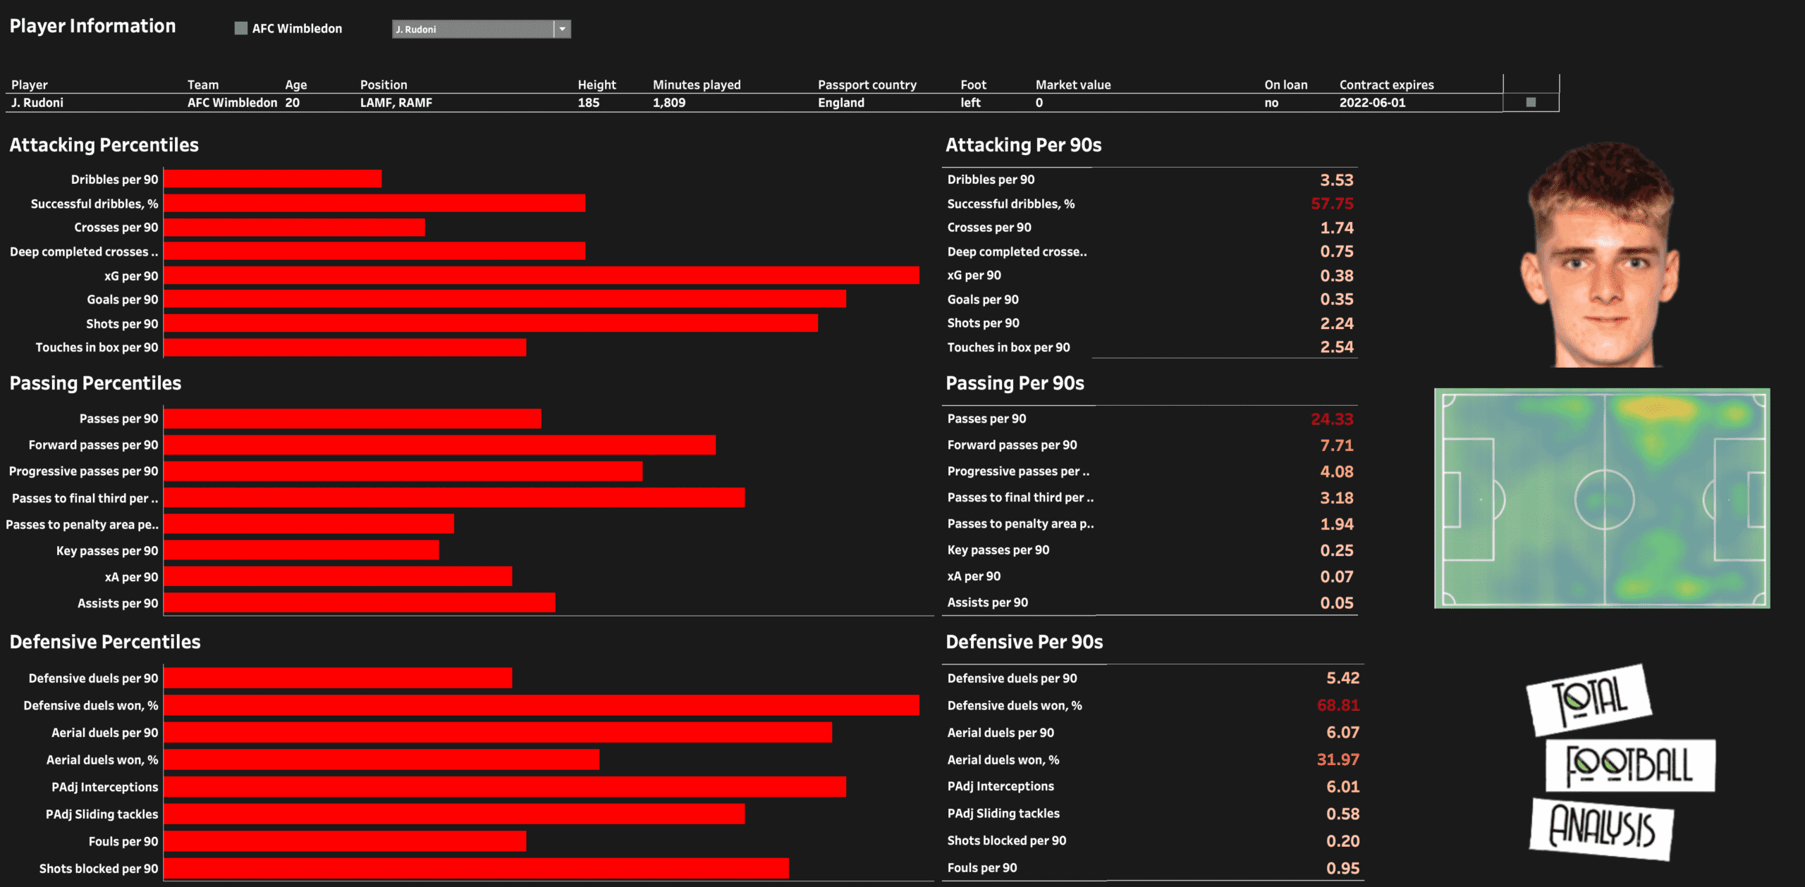Screen dimensions: 1805x887
Task: Click the ANALYSIS logo block
Action: click(1601, 828)
